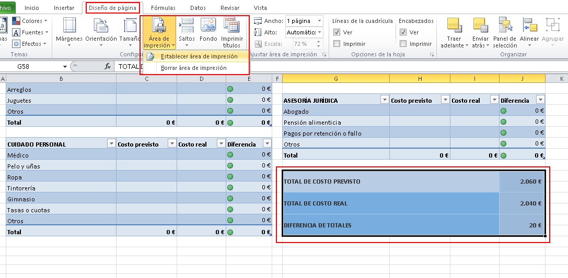This screenshot has height=278, width=568.
Task: Open the Costo previsto filter in Asesoría Jurídica
Action: tap(445, 100)
